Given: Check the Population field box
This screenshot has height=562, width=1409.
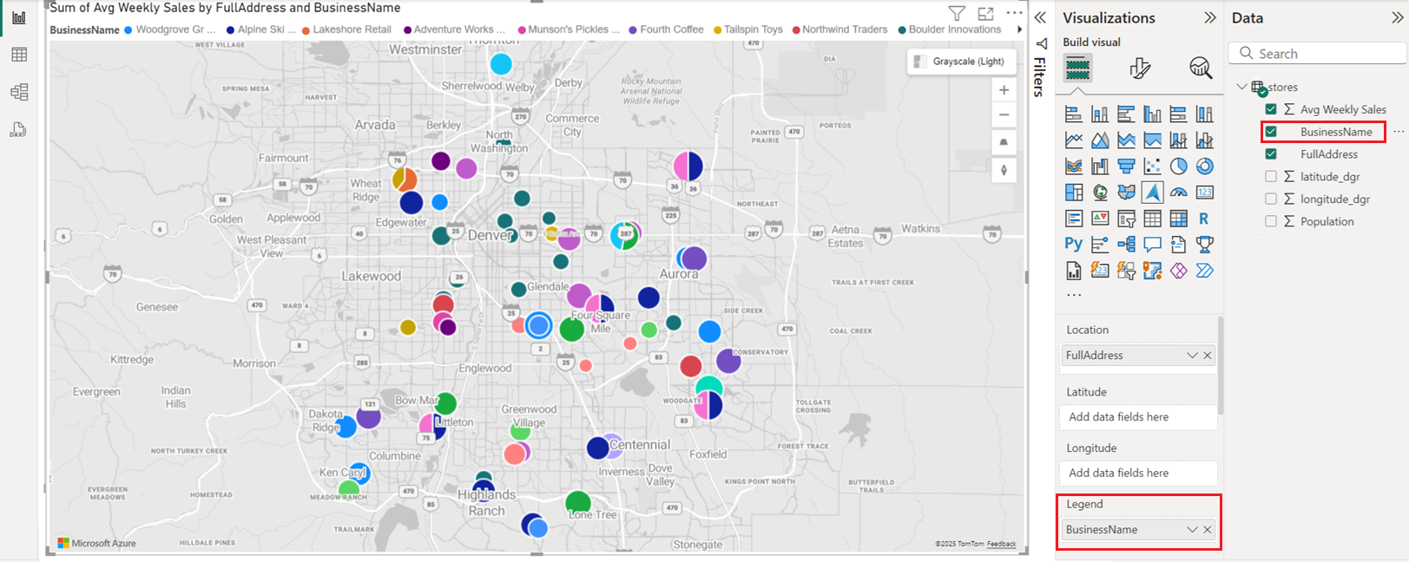Looking at the screenshot, I should pos(1271,222).
